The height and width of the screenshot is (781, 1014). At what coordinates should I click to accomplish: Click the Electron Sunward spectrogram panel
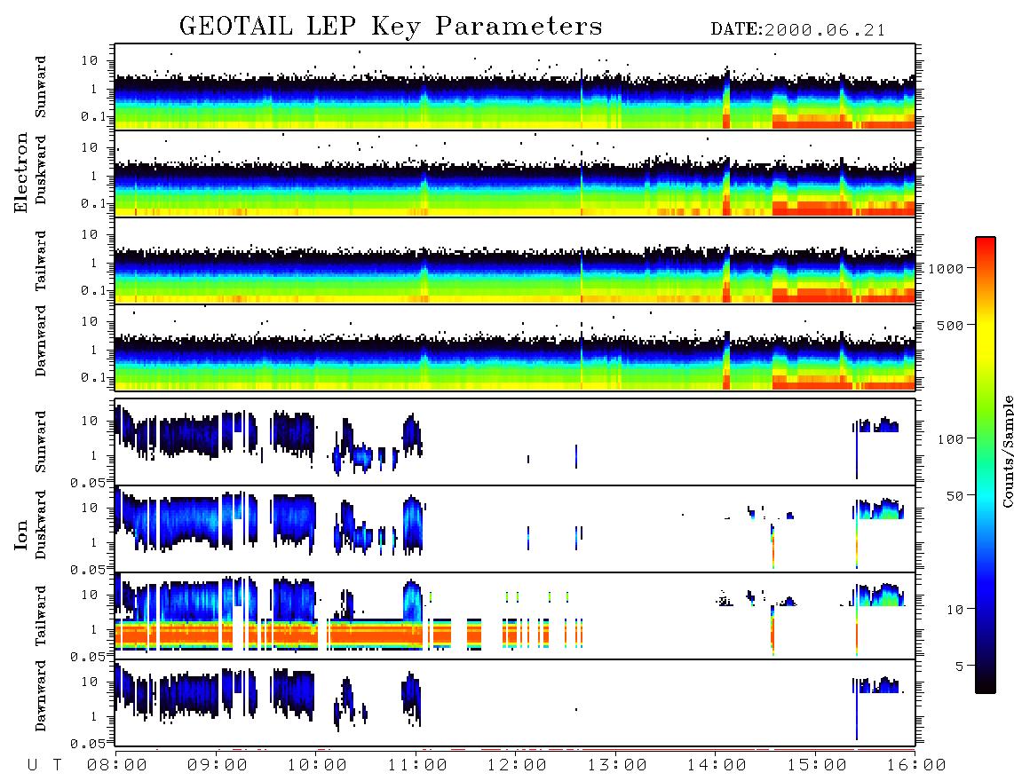515,87
